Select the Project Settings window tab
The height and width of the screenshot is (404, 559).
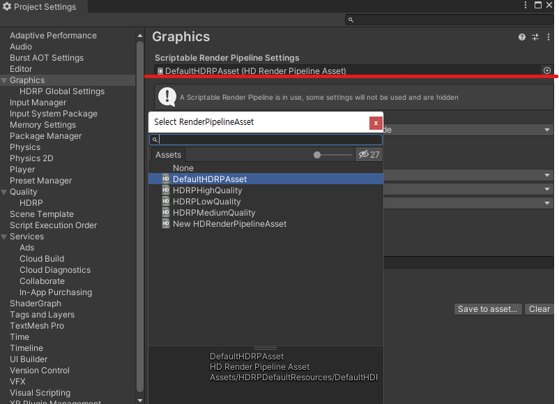(43, 6)
